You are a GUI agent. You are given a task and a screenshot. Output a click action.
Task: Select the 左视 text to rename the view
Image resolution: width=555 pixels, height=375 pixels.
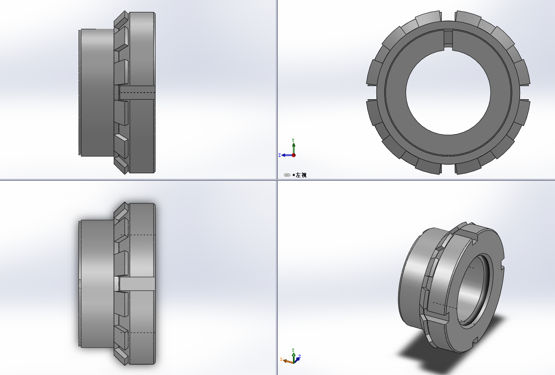302,175
